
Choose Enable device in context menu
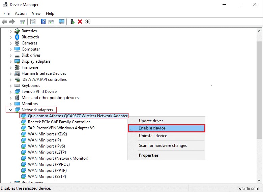click(166, 128)
